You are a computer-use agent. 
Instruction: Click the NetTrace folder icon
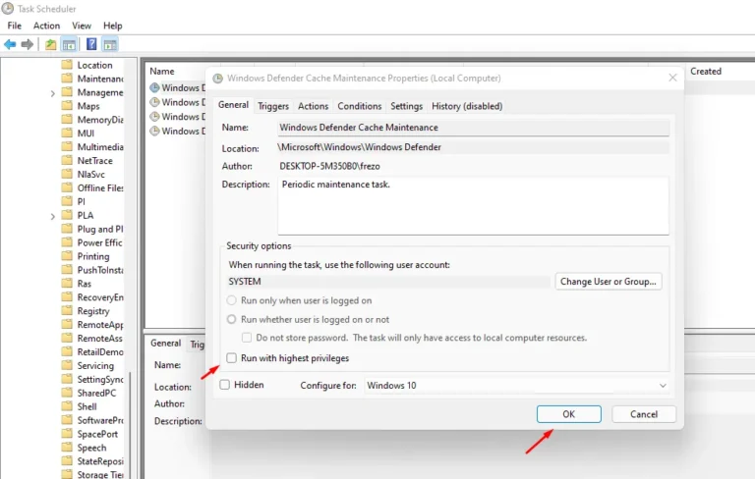click(67, 160)
